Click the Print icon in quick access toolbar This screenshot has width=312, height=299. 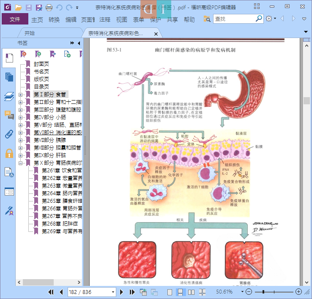(49, 8)
